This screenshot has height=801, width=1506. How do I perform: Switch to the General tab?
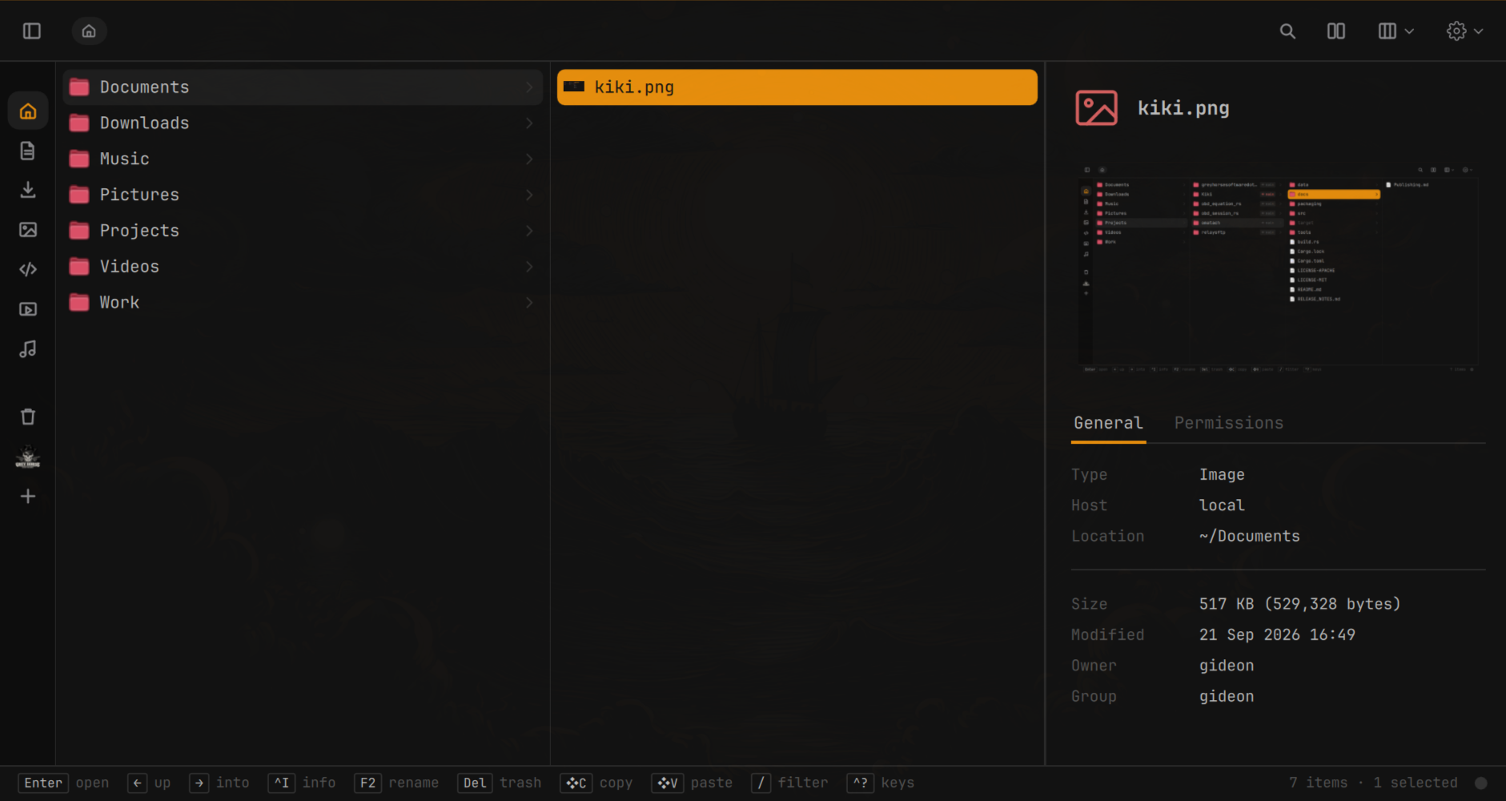1108,423
